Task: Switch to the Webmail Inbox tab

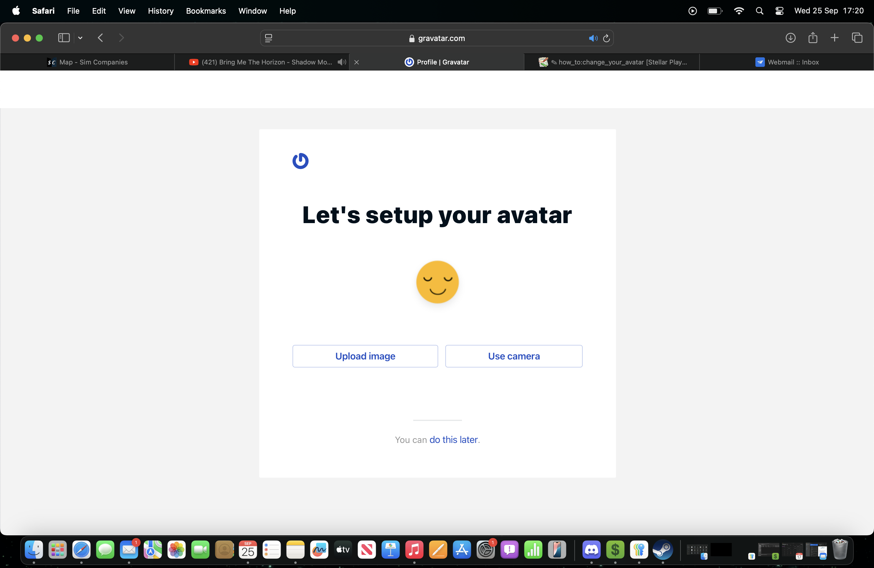Action: pyautogui.click(x=787, y=62)
